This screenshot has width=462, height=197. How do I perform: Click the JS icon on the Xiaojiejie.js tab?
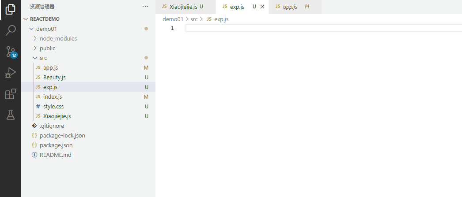pyautogui.click(x=164, y=7)
